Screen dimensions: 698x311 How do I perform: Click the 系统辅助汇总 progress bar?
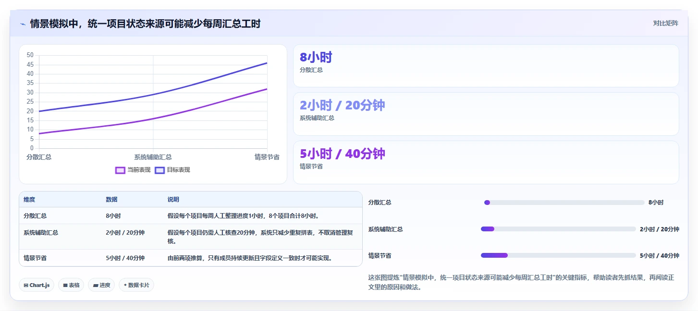click(558, 229)
